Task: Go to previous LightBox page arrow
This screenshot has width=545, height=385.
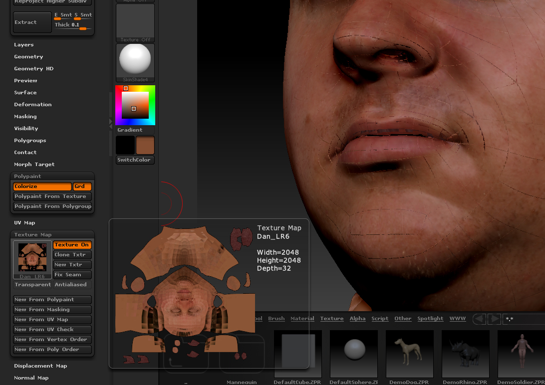Action: click(480, 319)
